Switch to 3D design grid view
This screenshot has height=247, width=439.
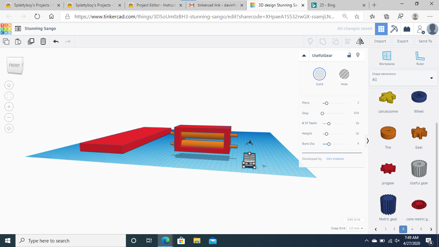381,29
